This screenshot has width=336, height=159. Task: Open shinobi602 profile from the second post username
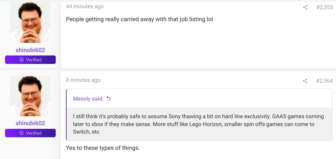[x=30, y=123]
